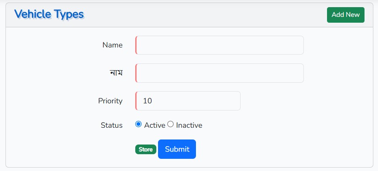Click the Inactive option label text
378x171 pixels.
pyautogui.click(x=189, y=125)
